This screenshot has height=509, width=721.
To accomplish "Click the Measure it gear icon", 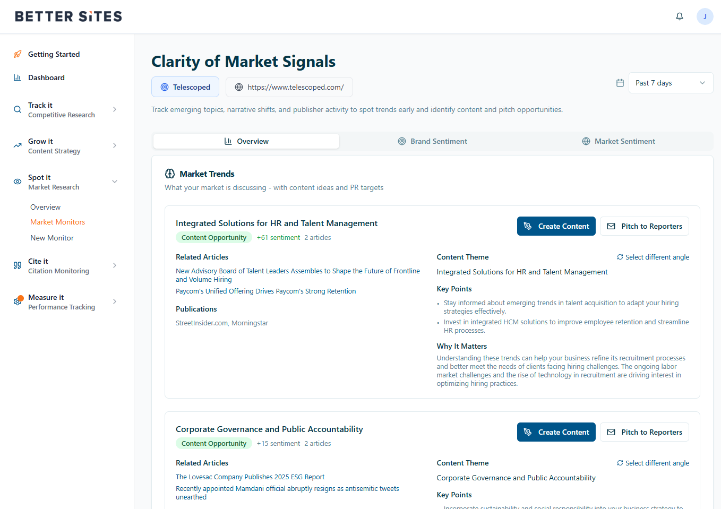I will tap(18, 301).
